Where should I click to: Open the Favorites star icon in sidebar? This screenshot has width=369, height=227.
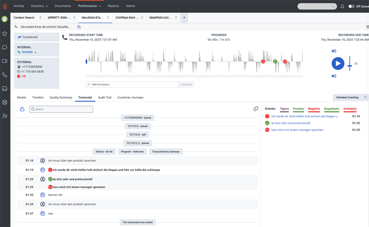click(x=5, y=34)
